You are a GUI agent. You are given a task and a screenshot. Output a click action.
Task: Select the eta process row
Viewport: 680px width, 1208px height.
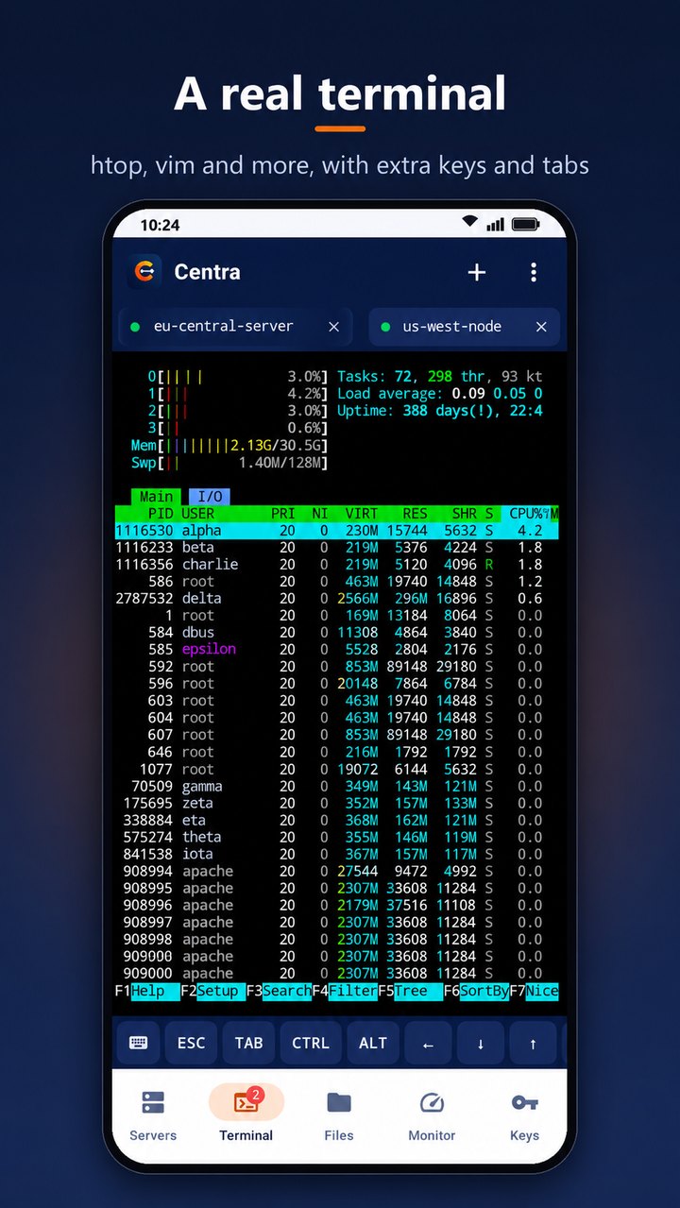pos(336,820)
